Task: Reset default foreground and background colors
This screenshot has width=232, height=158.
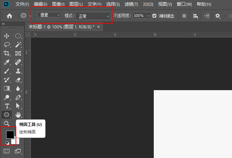Action: point(7,143)
